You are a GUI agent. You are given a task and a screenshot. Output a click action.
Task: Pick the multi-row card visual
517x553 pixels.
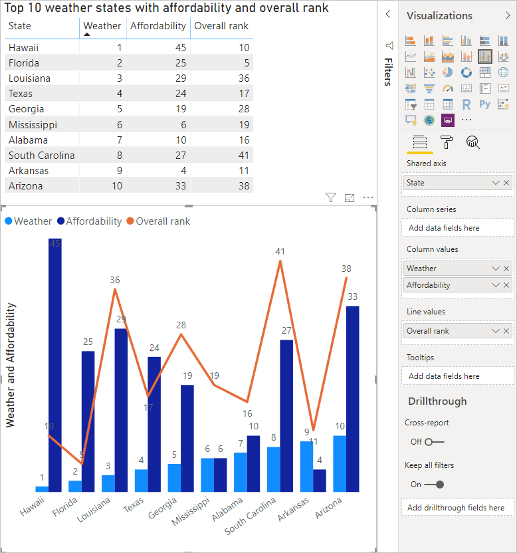[485, 88]
